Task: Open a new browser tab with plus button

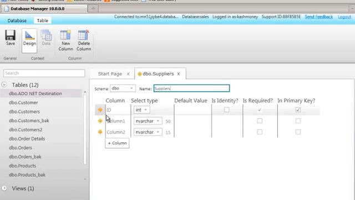Action: click(x=93, y=9)
